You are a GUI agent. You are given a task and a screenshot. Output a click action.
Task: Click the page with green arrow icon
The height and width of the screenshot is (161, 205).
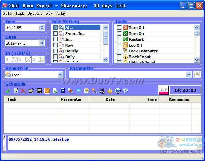(55, 91)
